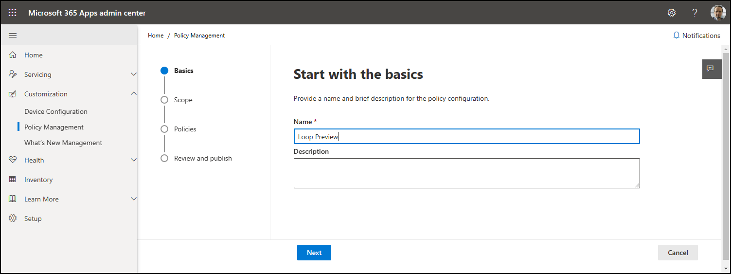Click the Inventory table icon

click(13, 180)
